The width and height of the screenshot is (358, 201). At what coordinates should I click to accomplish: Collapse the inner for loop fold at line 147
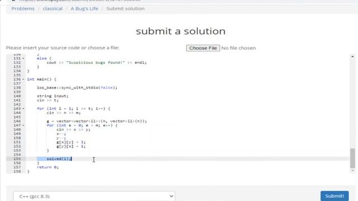(23, 126)
